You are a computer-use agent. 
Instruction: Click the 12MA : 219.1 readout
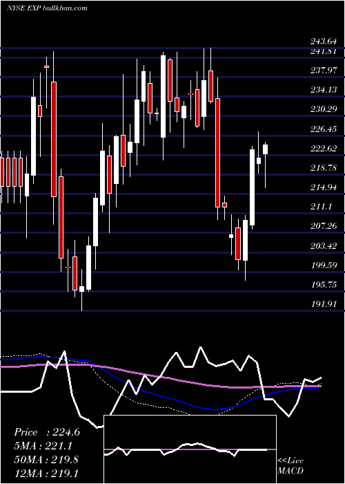point(46,473)
